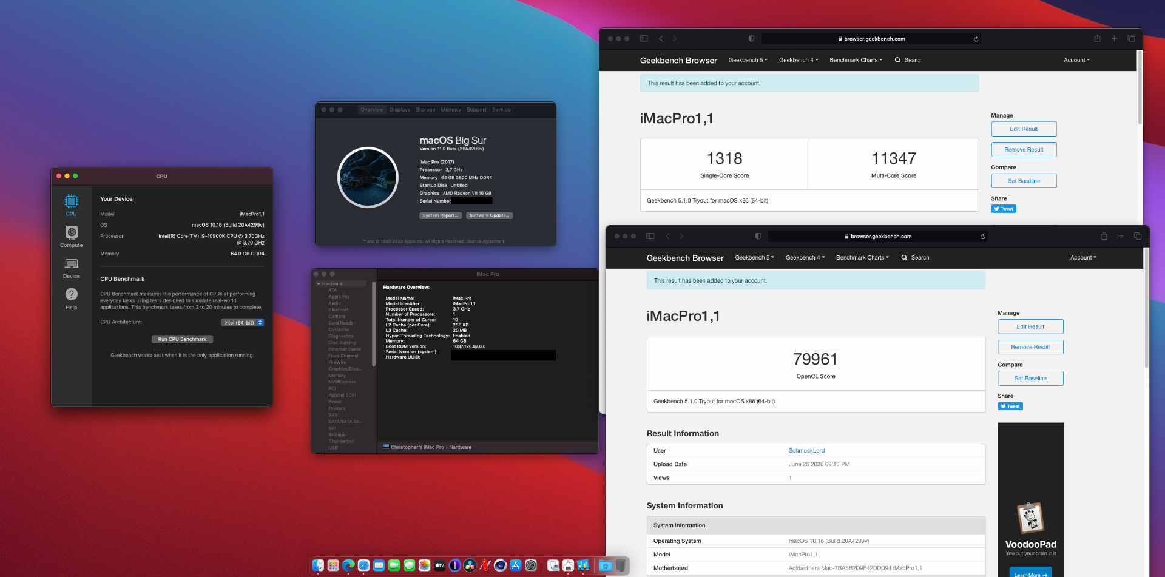Viewport: 1165px width, 577px height.
Task: Click the Run CPU Benchmark button
Action: click(182, 339)
